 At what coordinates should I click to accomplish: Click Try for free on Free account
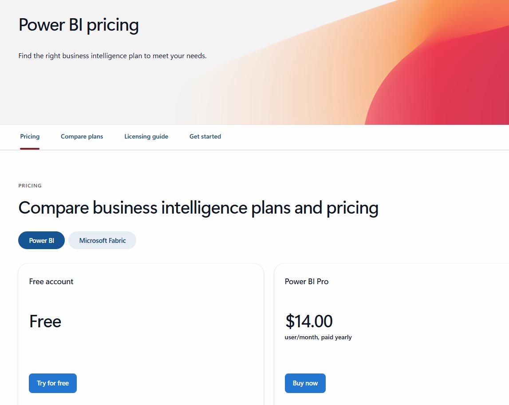coord(52,383)
